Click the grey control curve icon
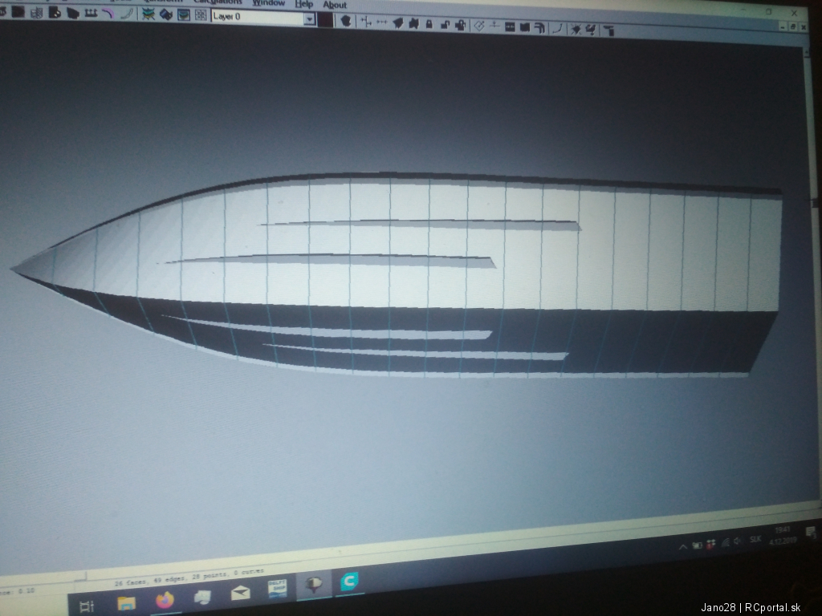Screen dimensions: 822x616 pyautogui.click(x=127, y=14)
